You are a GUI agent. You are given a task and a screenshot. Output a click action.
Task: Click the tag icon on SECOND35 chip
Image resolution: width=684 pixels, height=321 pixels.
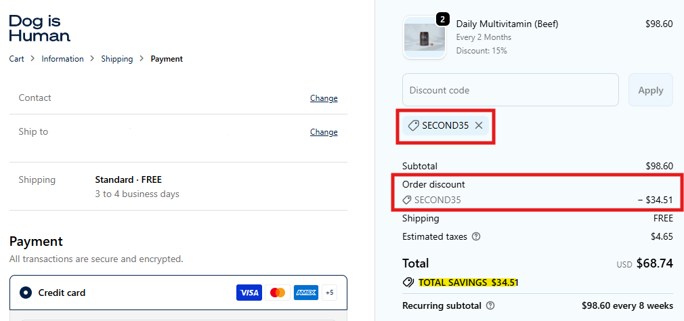413,125
